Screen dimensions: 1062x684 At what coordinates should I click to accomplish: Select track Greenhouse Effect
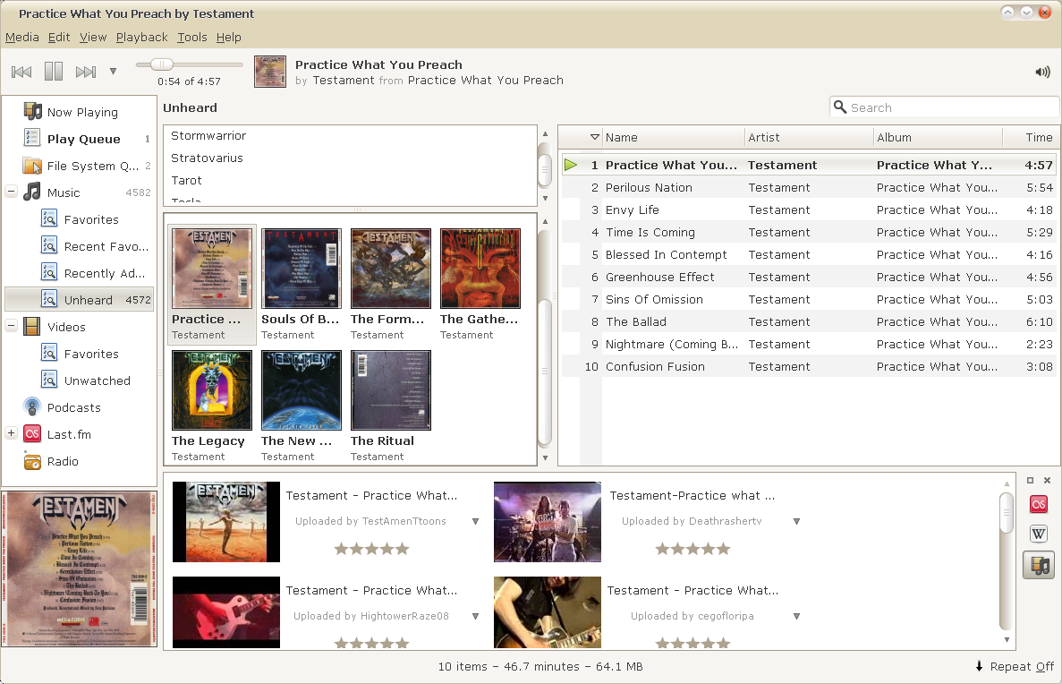click(810, 277)
